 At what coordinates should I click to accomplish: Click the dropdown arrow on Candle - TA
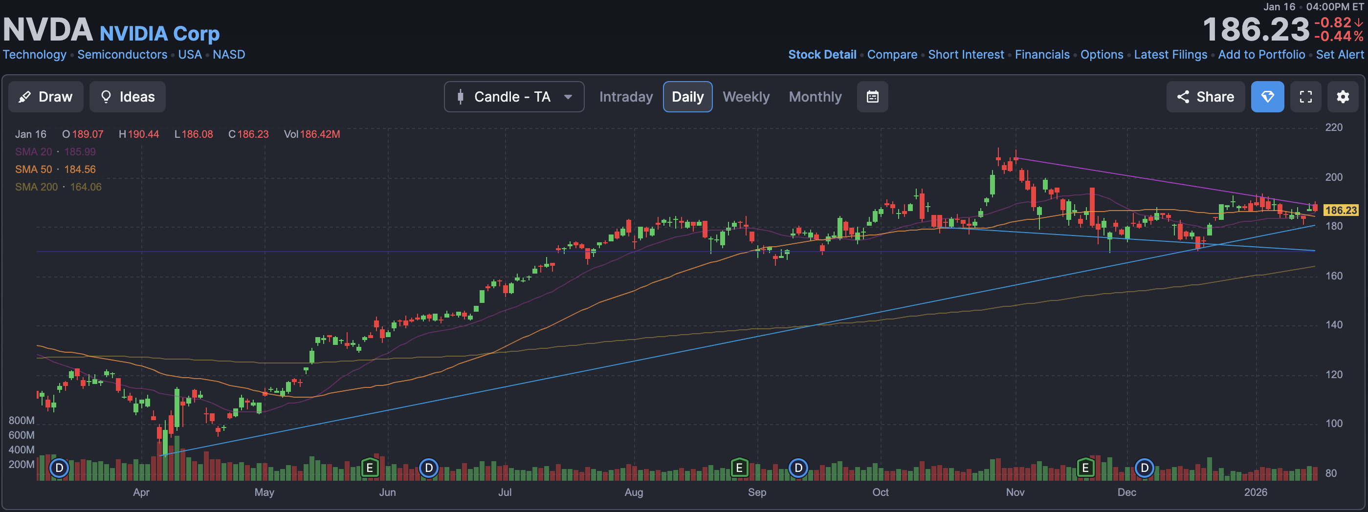pos(568,97)
